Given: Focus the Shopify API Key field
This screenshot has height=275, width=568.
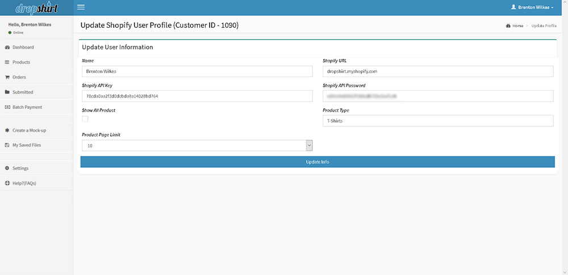Looking at the screenshot, I should [x=197, y=96].
